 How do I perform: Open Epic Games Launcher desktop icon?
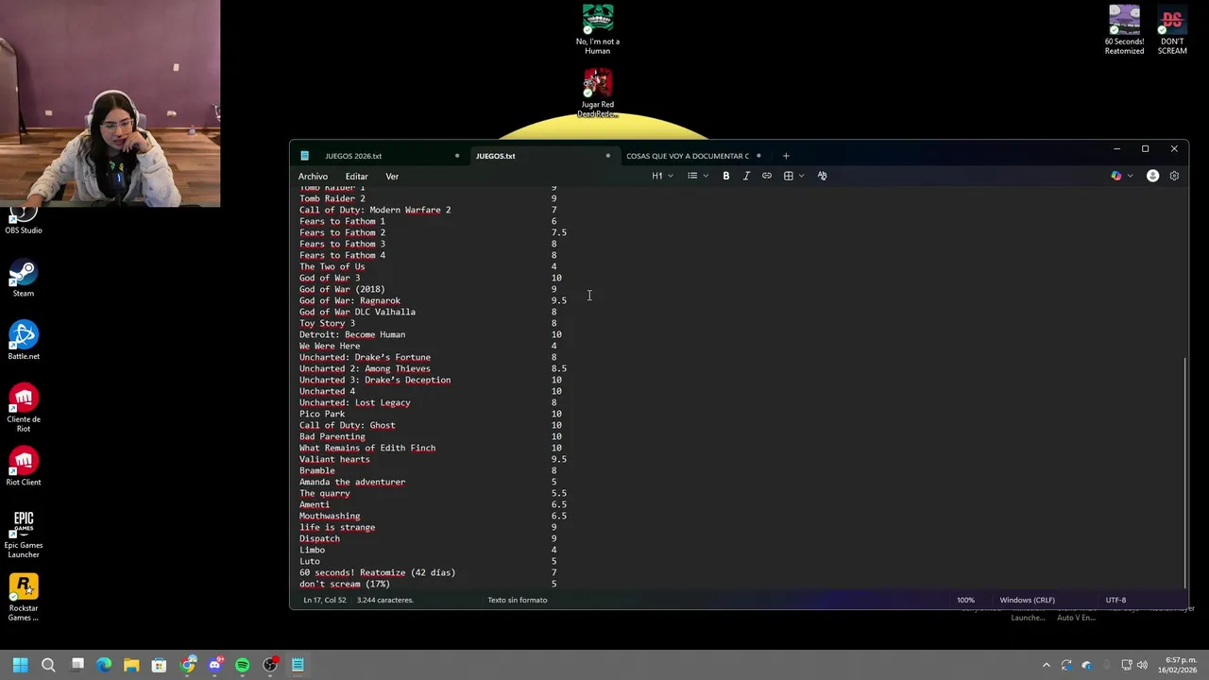click(x=24, y=535)
